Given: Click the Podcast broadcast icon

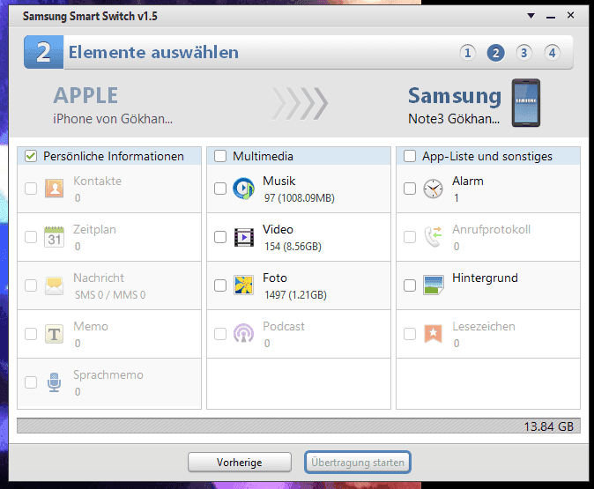Looking at the screenshot, I should pos(243,333).
